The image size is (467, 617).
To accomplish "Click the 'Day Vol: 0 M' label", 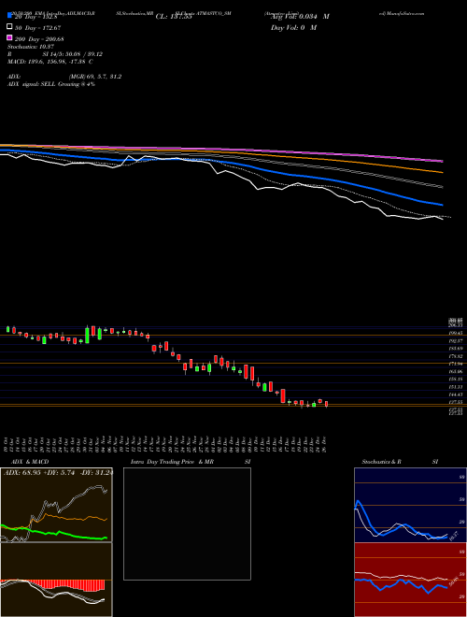I will [293, 28].
